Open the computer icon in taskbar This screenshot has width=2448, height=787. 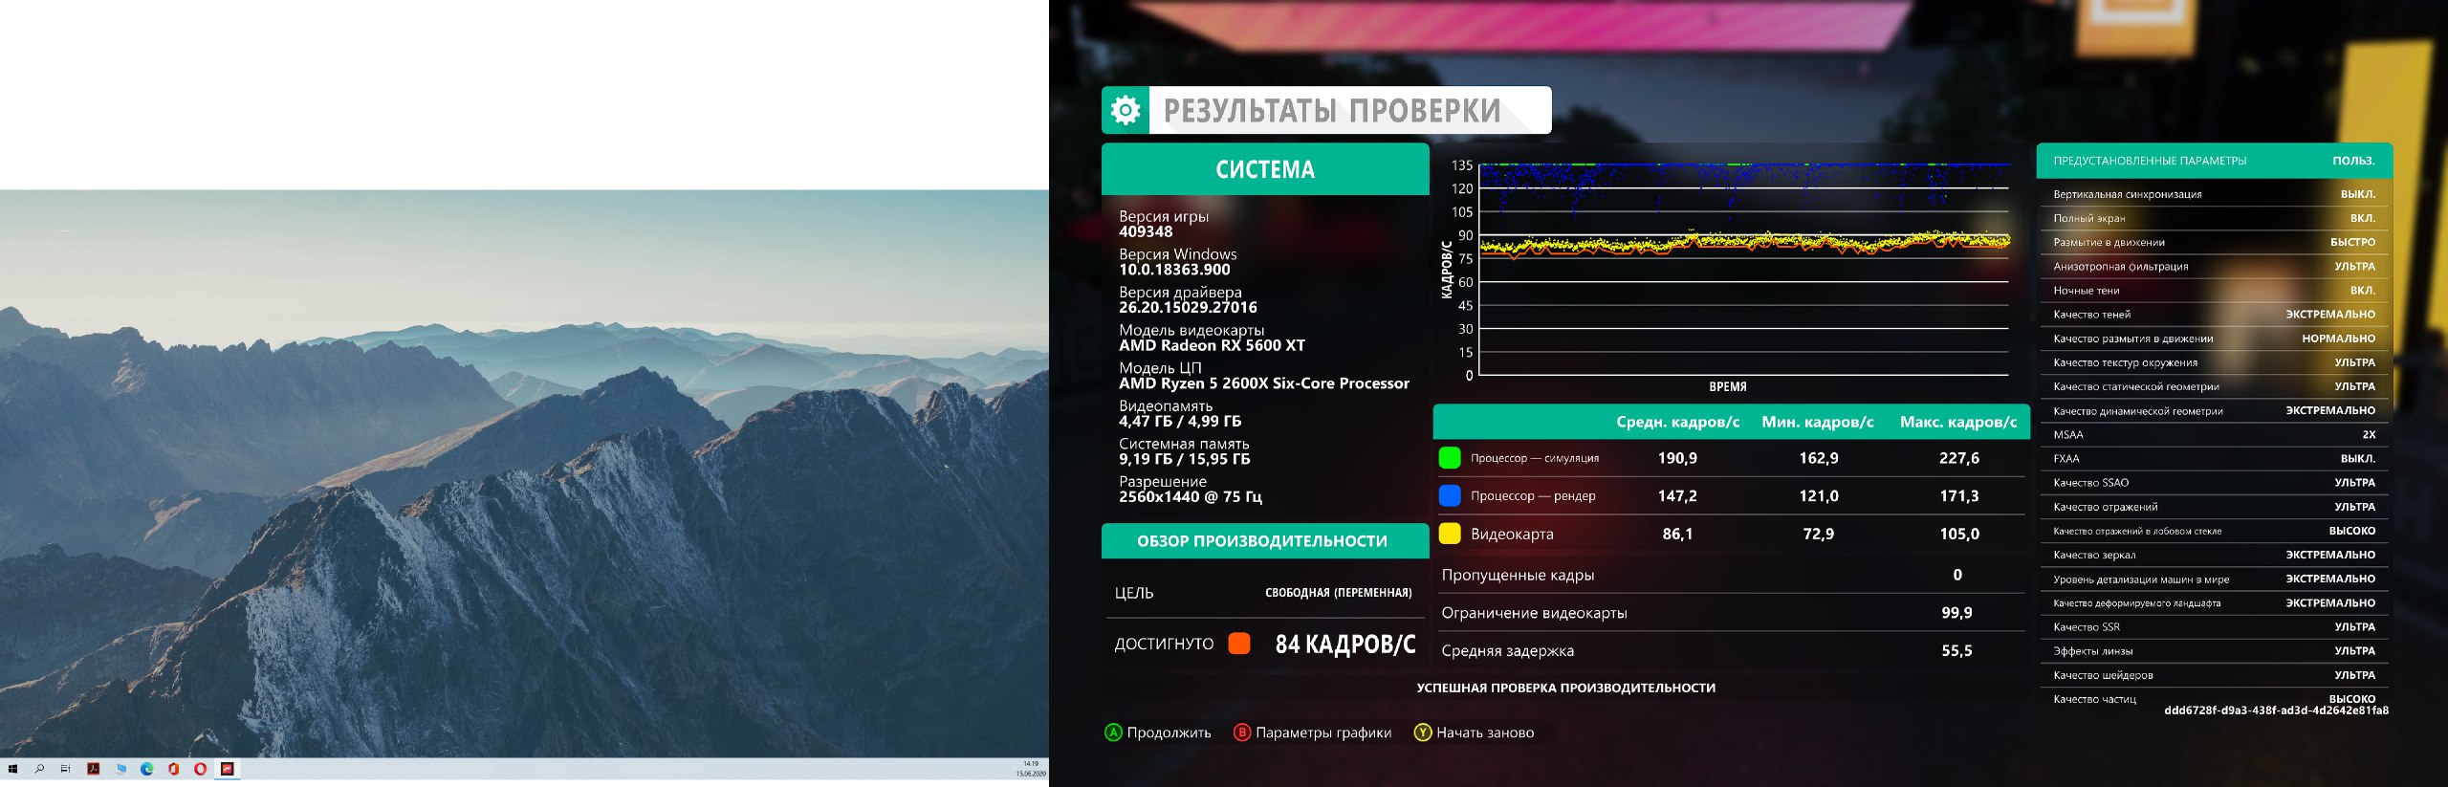[x=120, y=769]
